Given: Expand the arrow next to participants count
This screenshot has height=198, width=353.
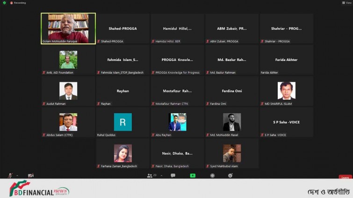Looking at the screenshot, I should tap(161, 176).
